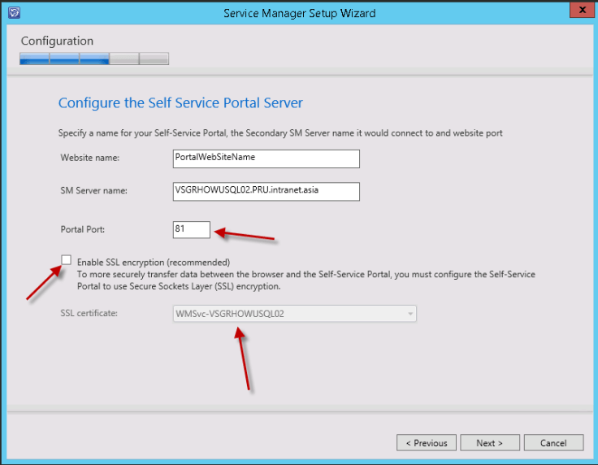The image size is (598, 465).
Task: Click the 'Configure the Self Service Portal Server' heading
Action: (180, 103)
